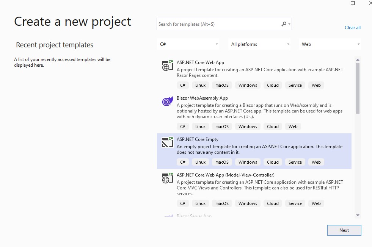The image size is (372, 247).
Task: Click the ASP.NET Core Empty description text
Action: [x=259, y=149]
